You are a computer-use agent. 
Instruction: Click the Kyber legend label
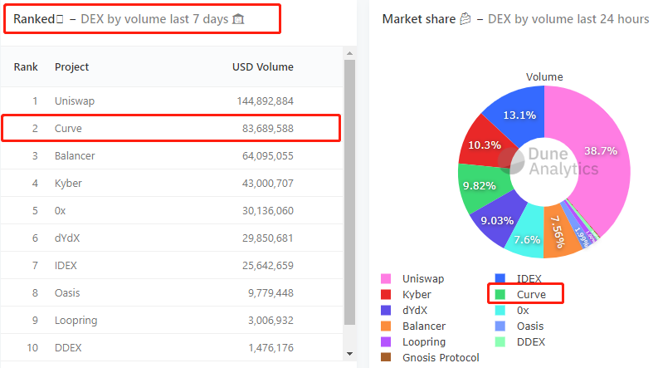[417, 295]
